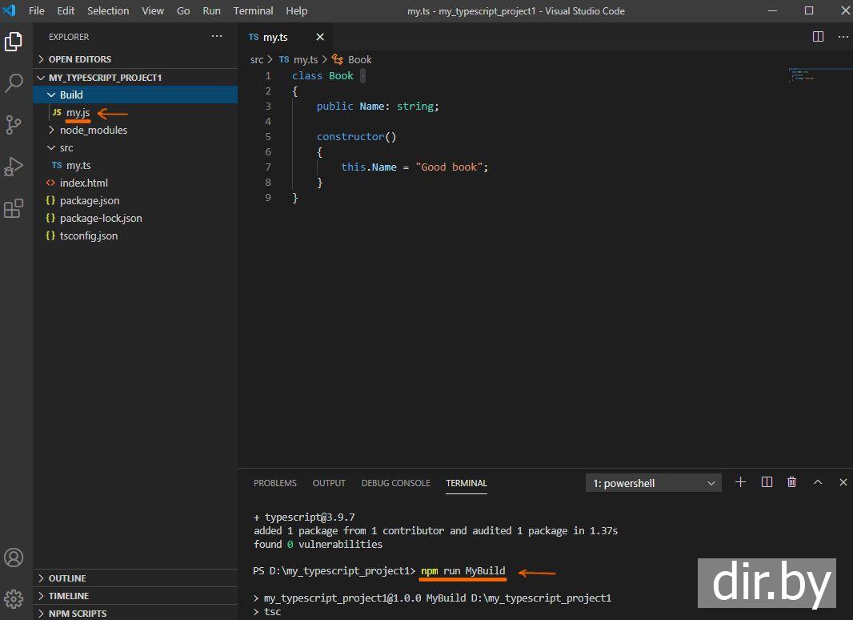Open the powershell terminal selector dropdown

click(x=653, y=483)
